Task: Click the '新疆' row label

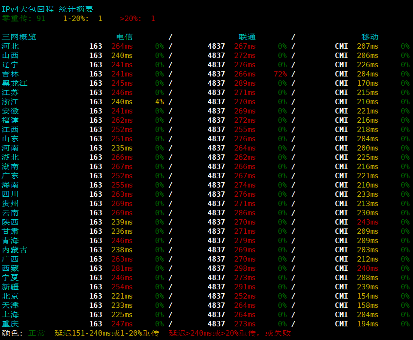Action: [x=10, y=287]
